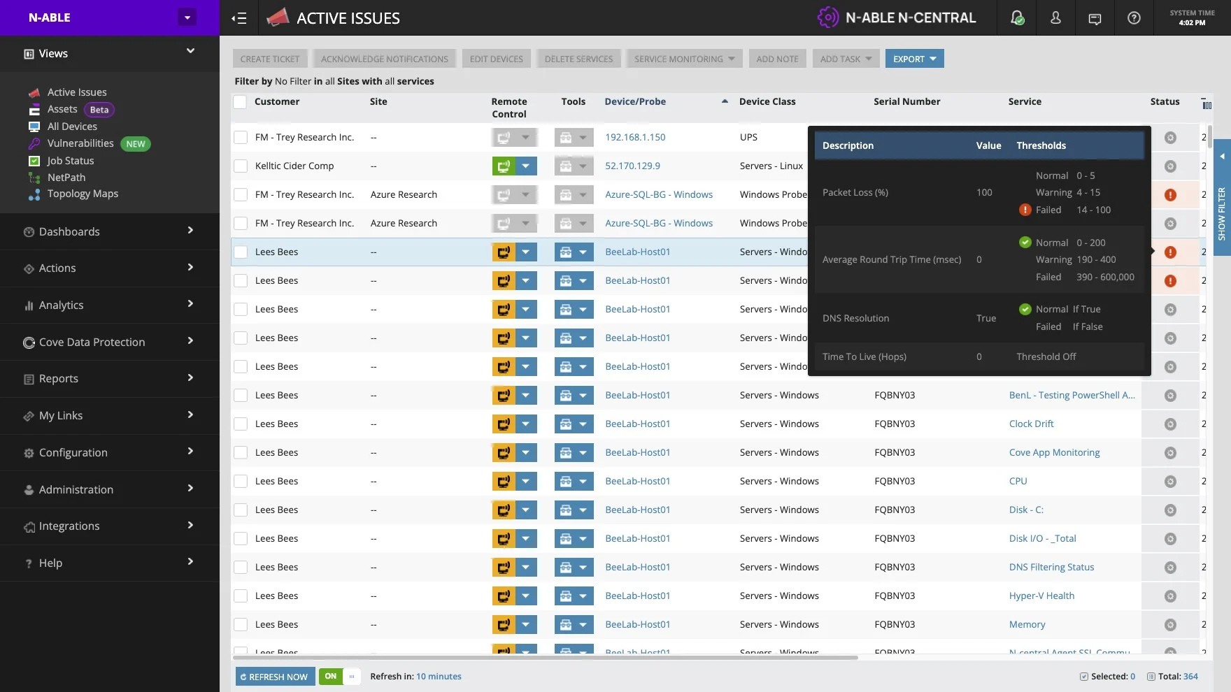
Task: Open Vulnerabilities view in sidebar
Action: (80, 143)
